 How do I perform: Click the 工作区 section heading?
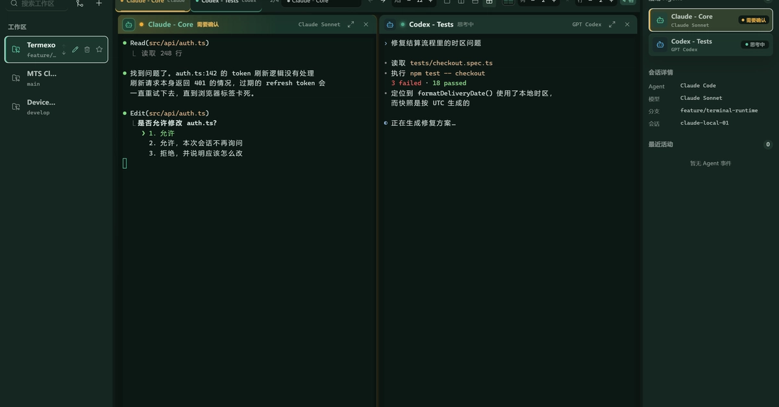coord(17,27)
